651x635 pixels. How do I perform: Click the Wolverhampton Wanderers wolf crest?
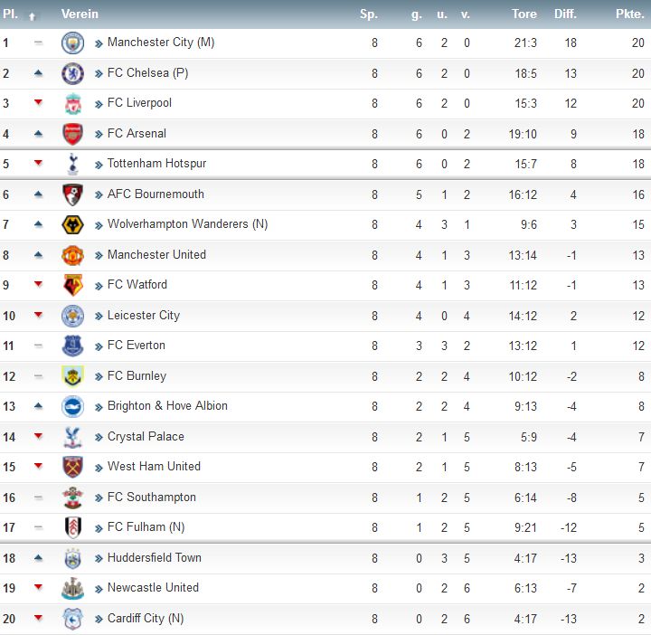click(72, 224)
